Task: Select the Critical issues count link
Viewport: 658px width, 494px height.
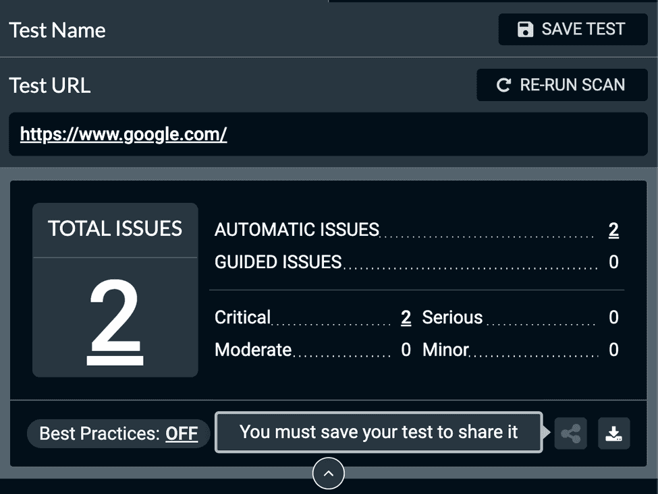Action: click(405, 317)
